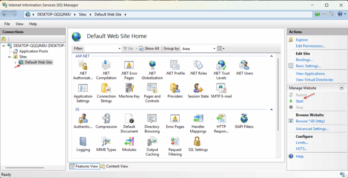The height and width of the screenshot is (178, 348).
Task: Open the SMTP E-mail feature
Action: click(221, 91)
